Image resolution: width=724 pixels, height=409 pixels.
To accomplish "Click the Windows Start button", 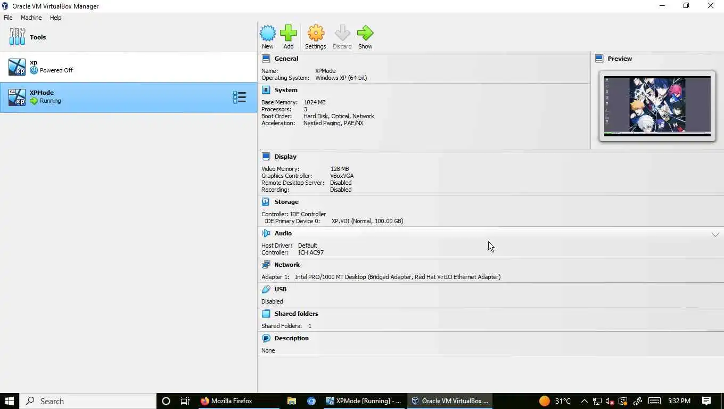I will coord(10,401).
